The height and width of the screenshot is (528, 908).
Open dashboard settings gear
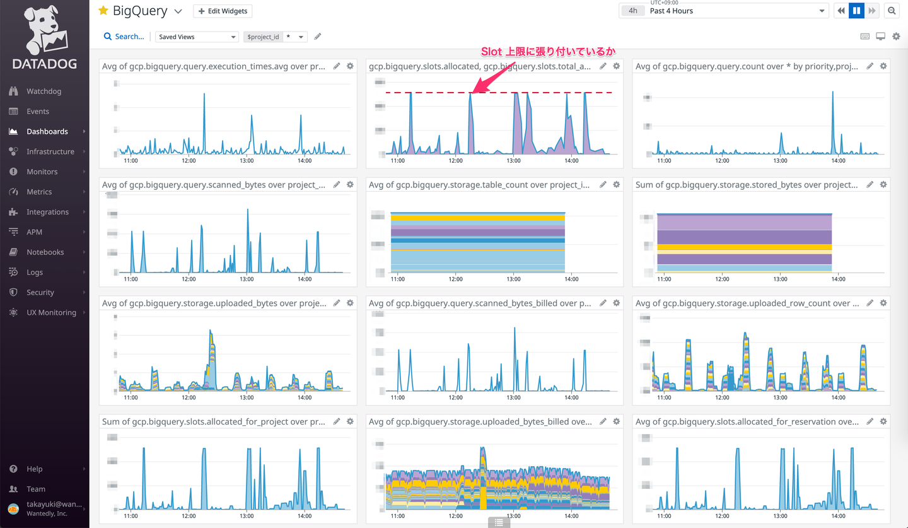pos(896,37)
